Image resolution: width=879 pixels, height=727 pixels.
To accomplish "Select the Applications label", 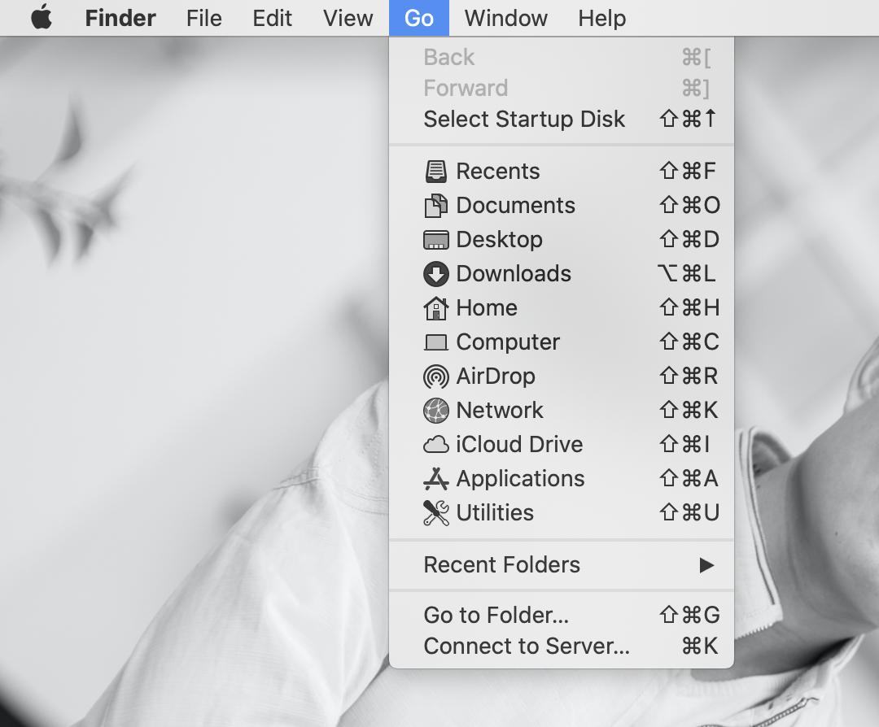I will click(x=520, y=479).
